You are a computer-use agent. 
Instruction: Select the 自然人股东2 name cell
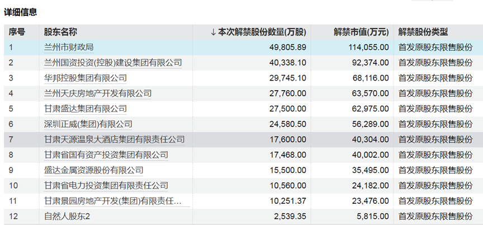tap(67, 217)
